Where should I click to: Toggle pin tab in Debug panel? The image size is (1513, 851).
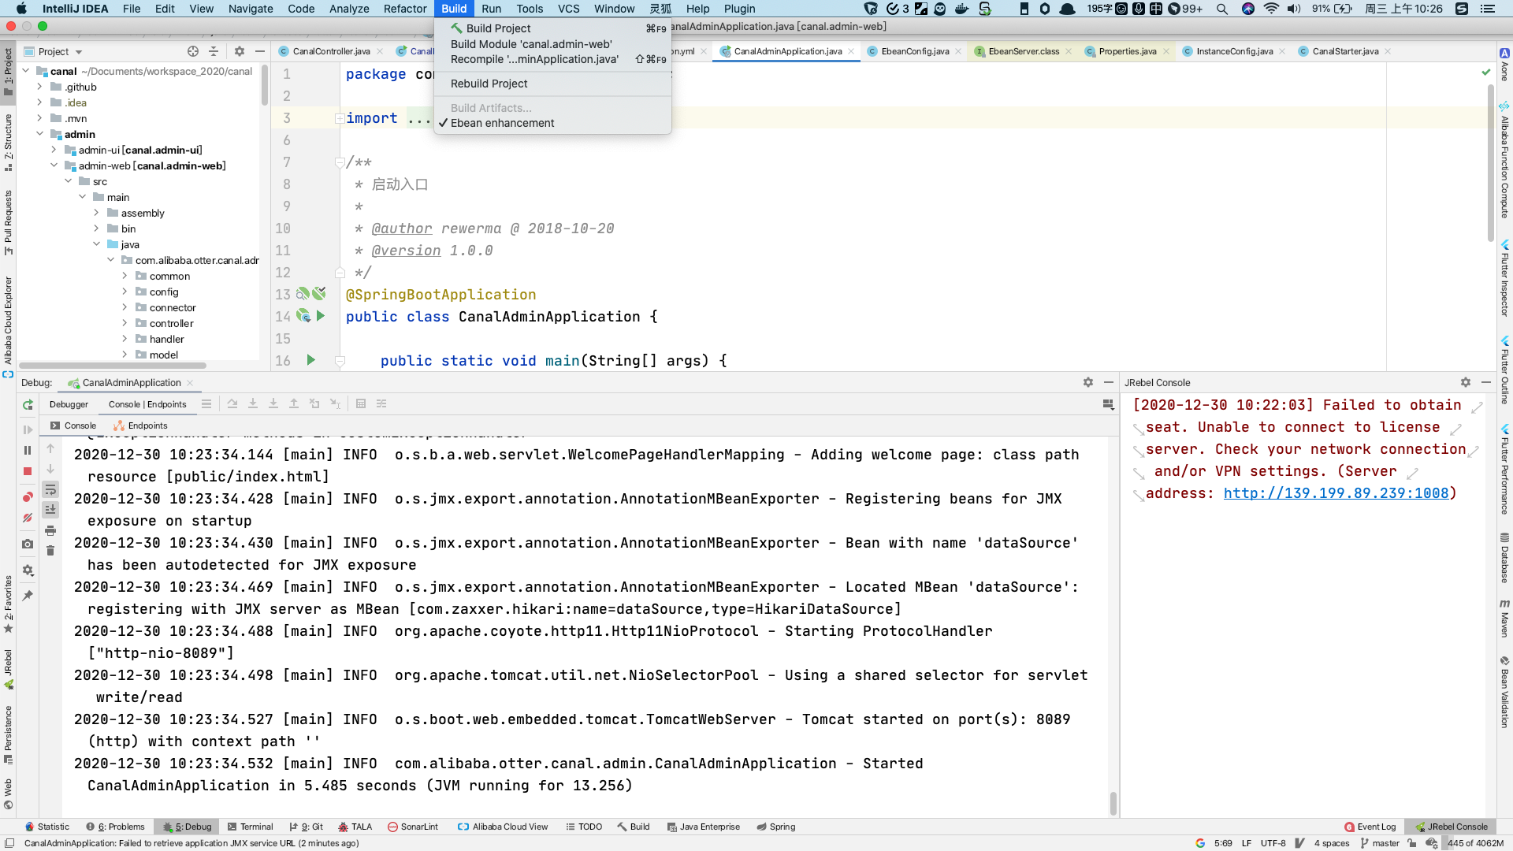(28, 596)
